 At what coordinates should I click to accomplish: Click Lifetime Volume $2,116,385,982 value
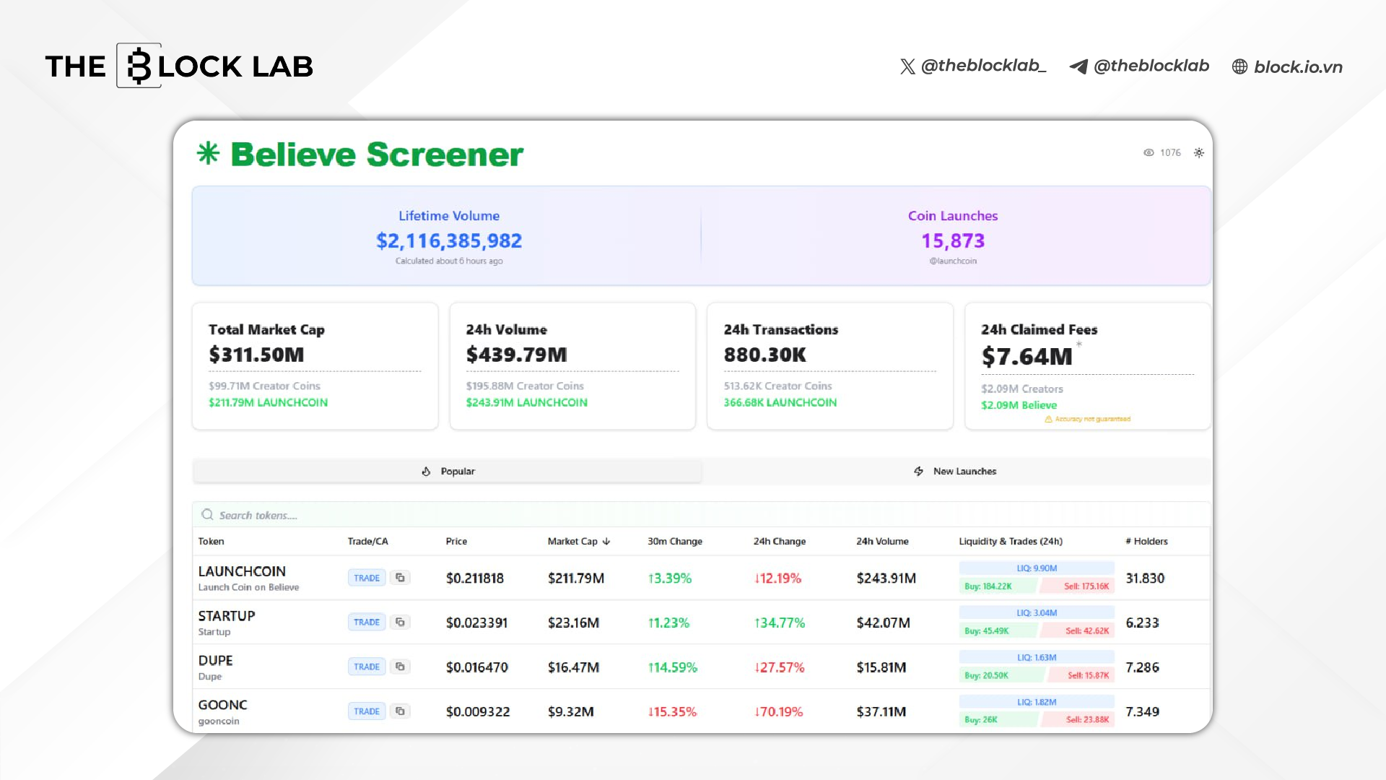click(x=449, y=240)
